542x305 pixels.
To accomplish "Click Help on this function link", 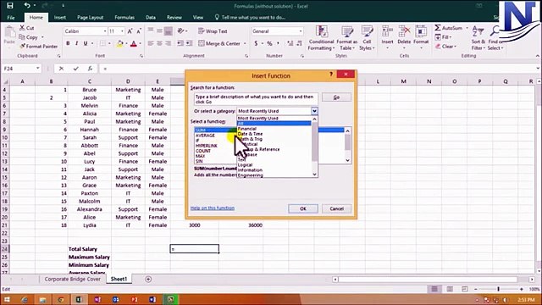I will [x=213, y=208].
